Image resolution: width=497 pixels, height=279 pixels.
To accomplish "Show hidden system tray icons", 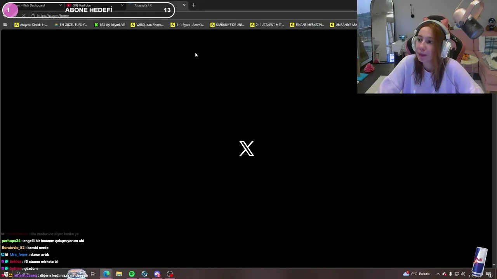I will point(438,274).
